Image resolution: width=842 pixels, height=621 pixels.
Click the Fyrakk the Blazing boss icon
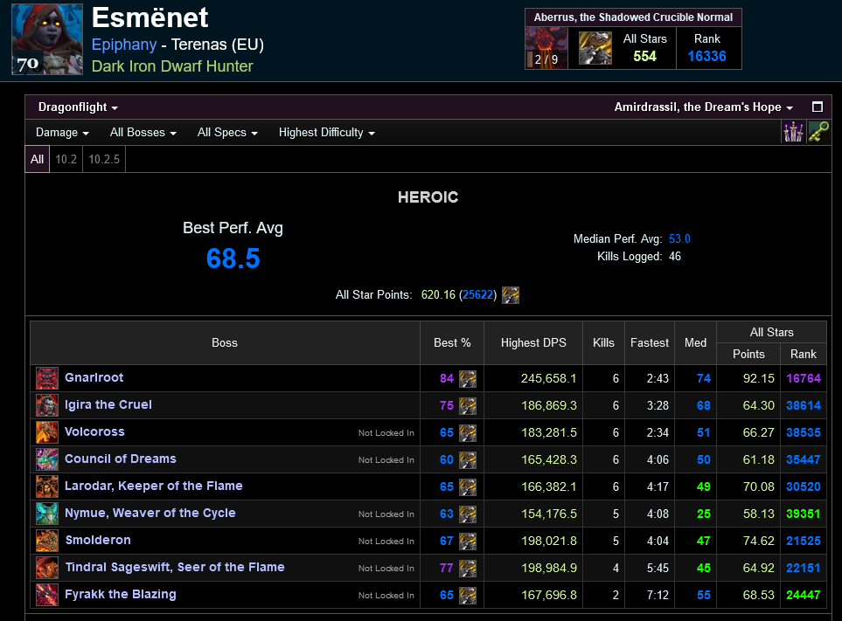47,595
